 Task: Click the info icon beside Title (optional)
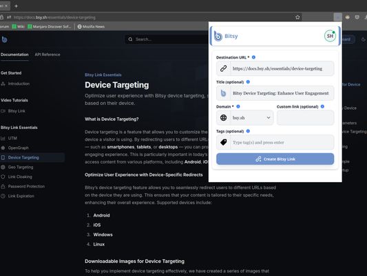click(x=248, y=82)
